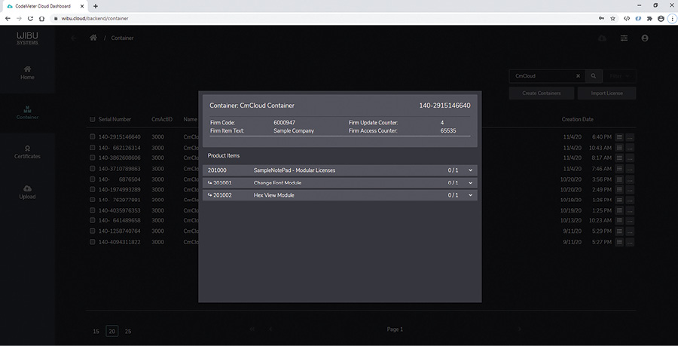Open Certificates in the sidebar

(x=27, y=152)
